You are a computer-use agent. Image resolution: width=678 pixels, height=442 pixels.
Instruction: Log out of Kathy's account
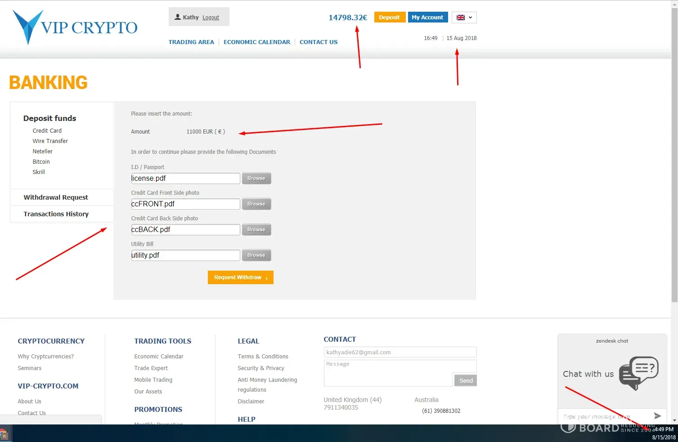click(211, 18)
